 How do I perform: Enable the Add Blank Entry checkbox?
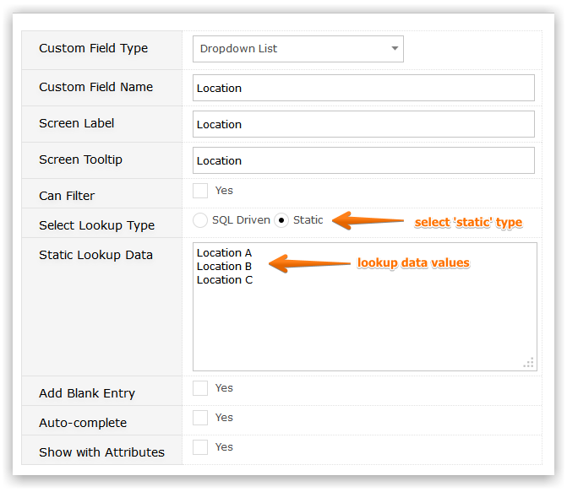tap(200, 388)
